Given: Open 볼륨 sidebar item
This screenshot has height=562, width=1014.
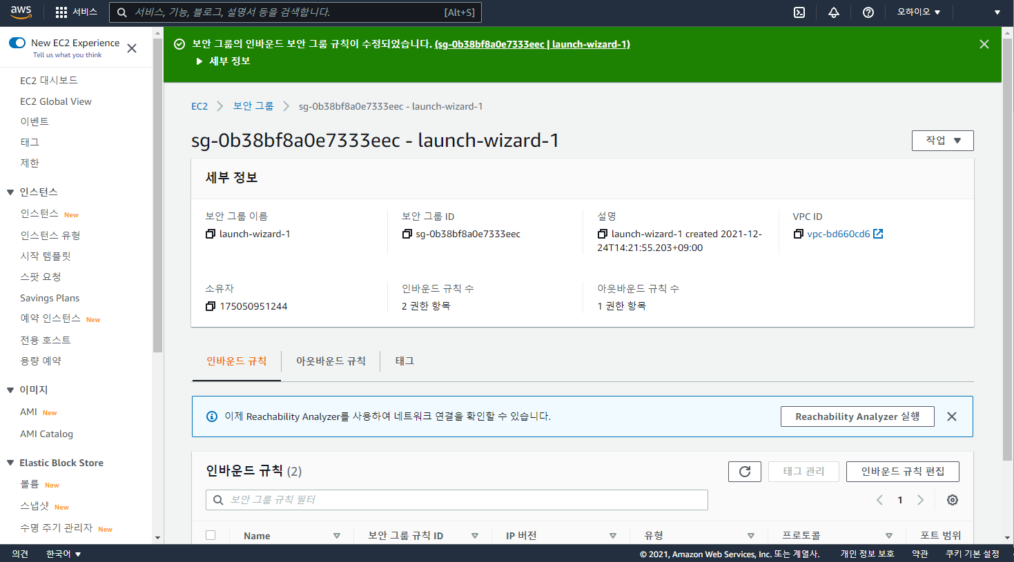Looking at the screenshot, I should click(x=30, y=484).
